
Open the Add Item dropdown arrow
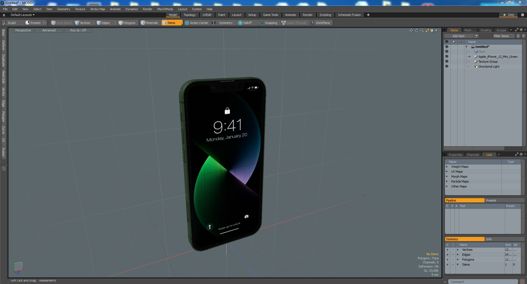[476, 36]
